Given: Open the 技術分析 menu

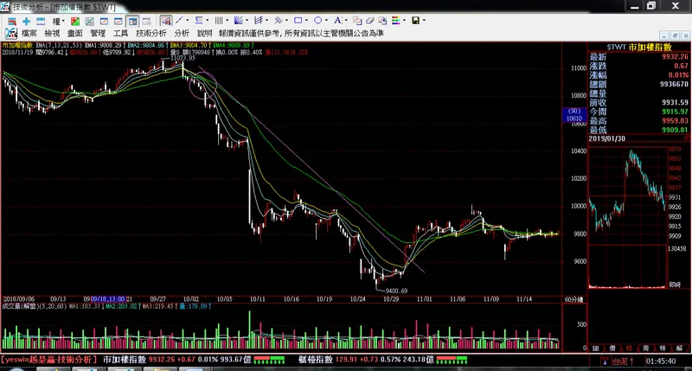Looking at the screenshot, I should click(x=151, y=33).
